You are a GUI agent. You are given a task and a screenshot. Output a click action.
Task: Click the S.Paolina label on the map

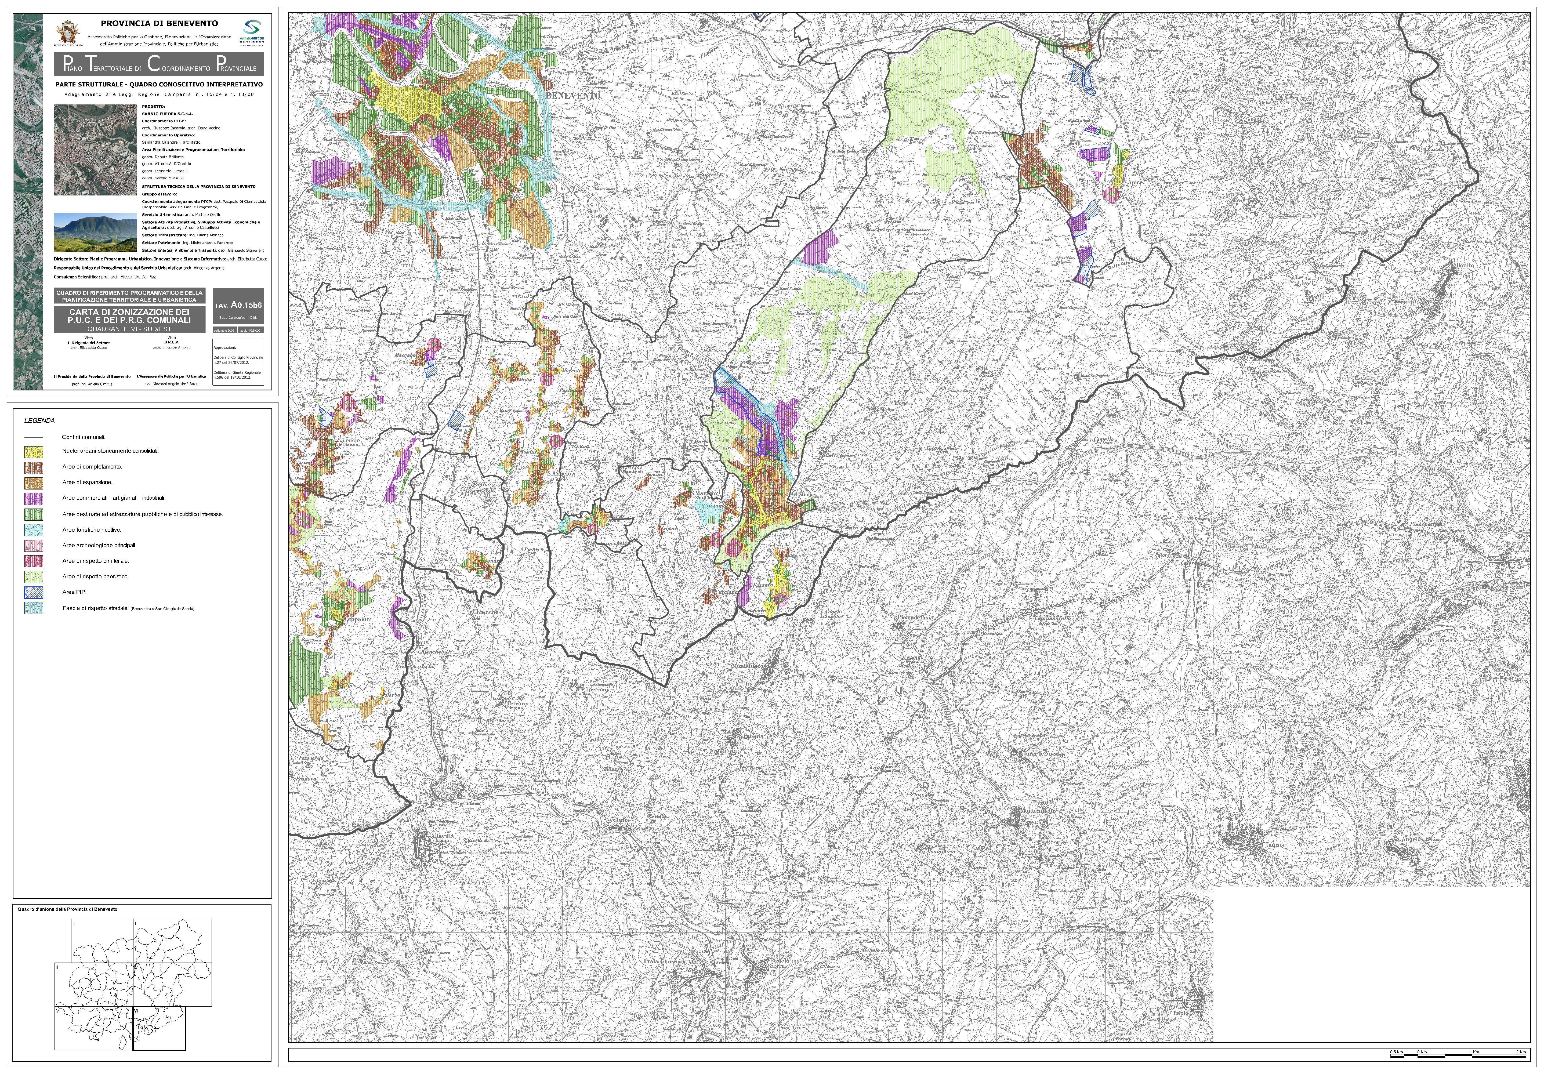click(x=751, y=736)
